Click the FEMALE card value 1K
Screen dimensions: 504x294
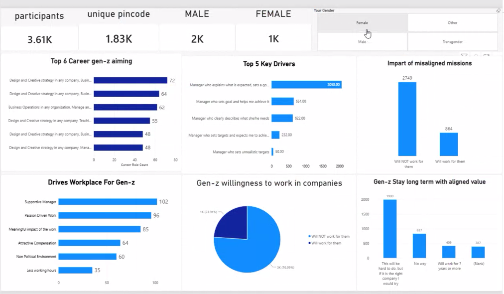coord(273,39)
